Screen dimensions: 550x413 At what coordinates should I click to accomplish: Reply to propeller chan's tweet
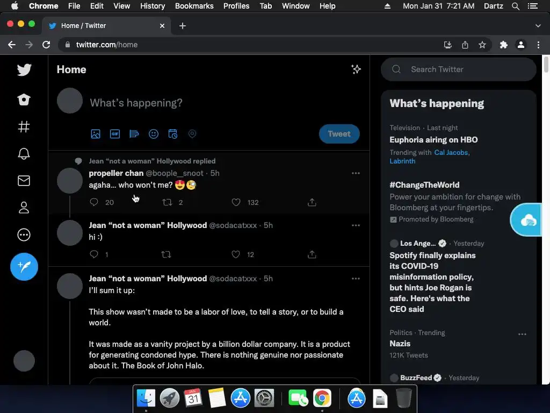tap(93, 202)
